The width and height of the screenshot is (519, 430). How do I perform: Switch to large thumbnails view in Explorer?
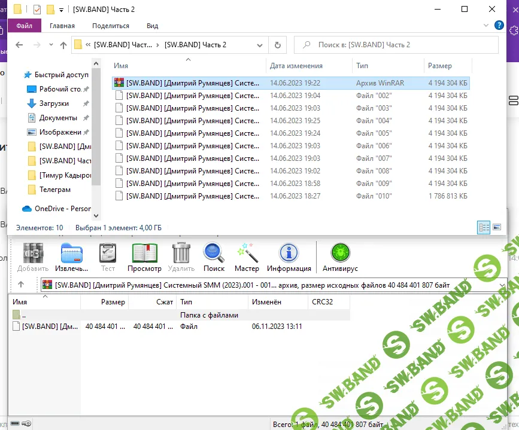pyautogui.click(x=496, y=227)
